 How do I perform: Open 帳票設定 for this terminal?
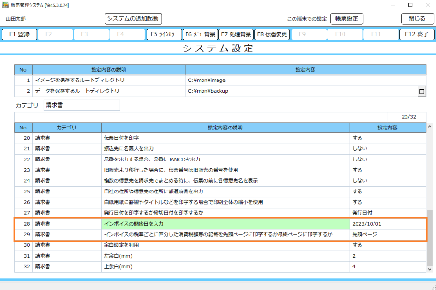coord(346,18)
